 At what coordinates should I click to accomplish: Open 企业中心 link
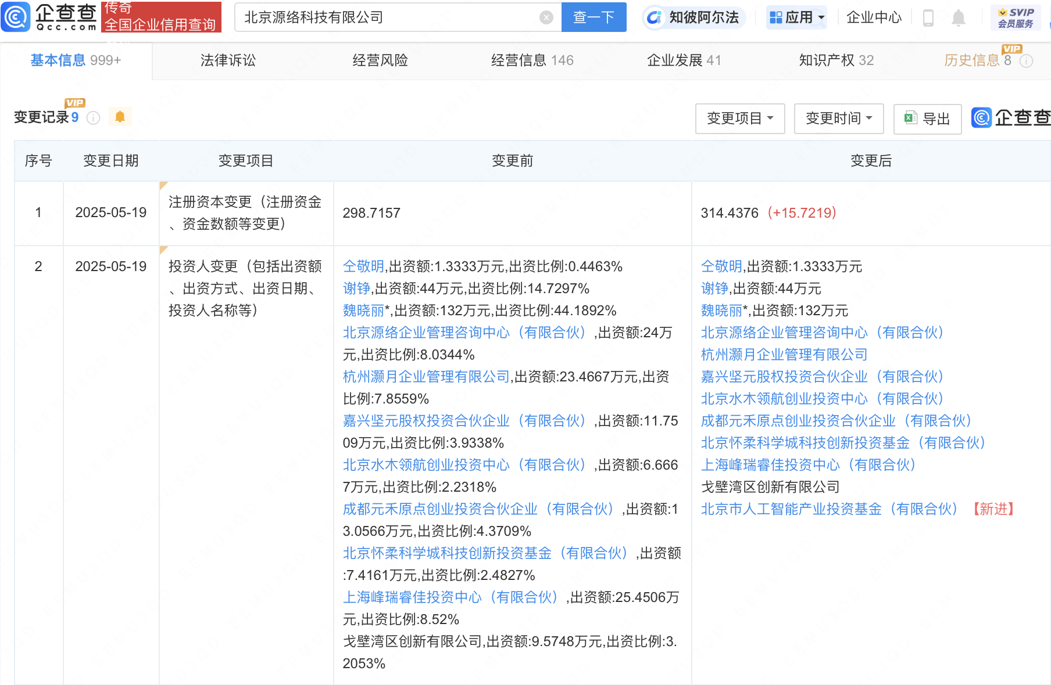[874, 17]
